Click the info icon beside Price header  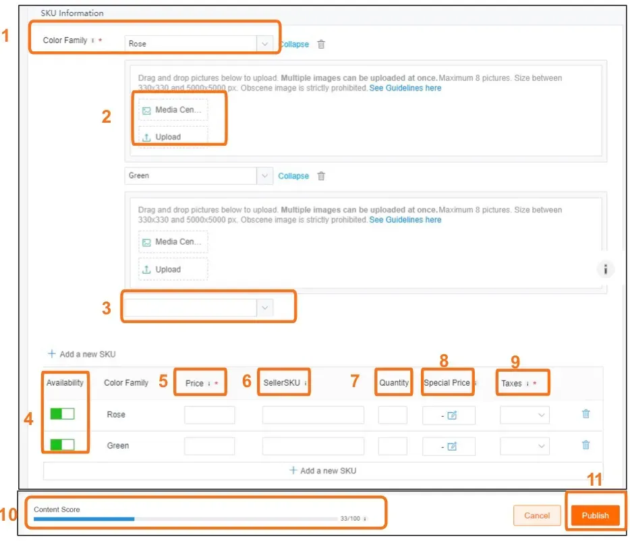209,384
